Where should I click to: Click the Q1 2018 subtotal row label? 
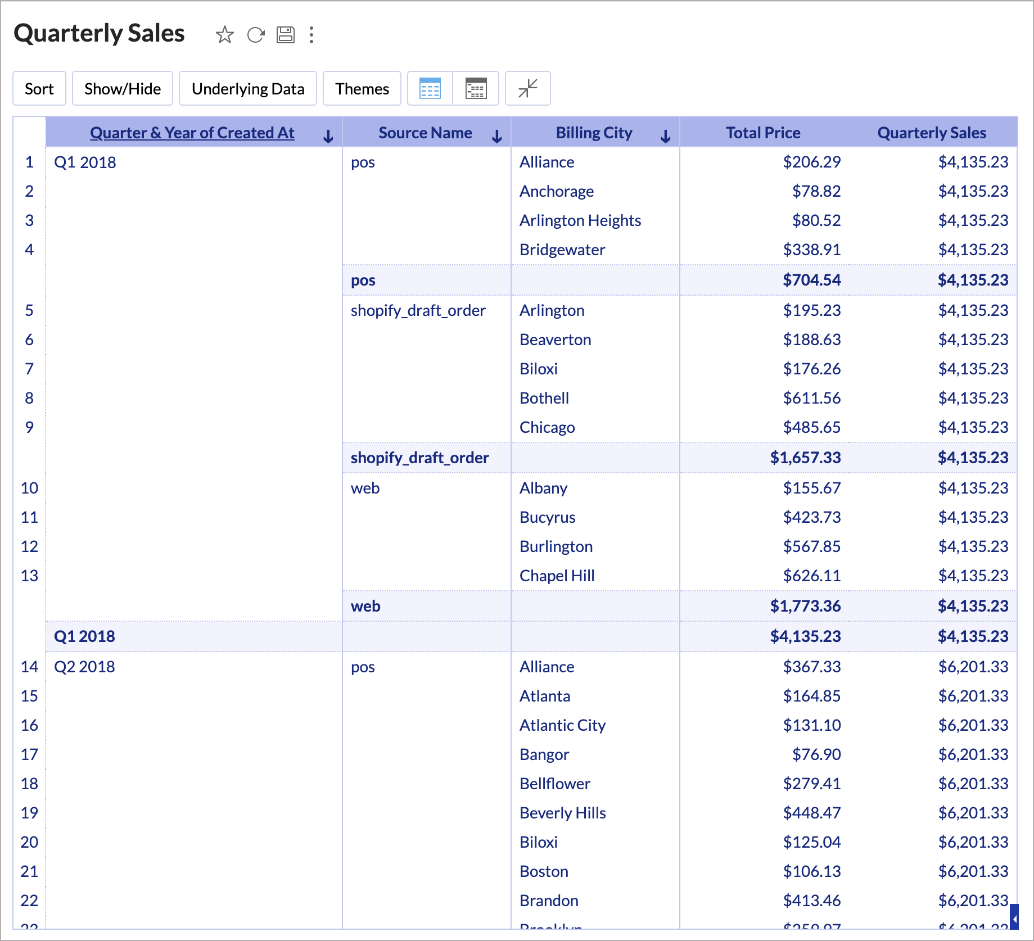coord(84,636)
